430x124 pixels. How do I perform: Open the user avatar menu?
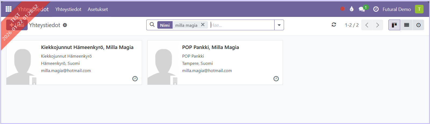point(419,9)
